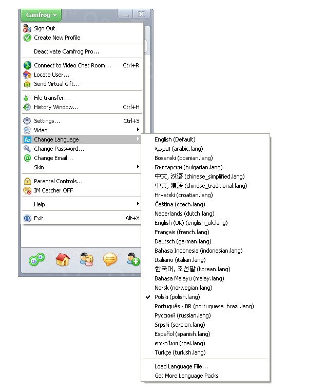Click the Settings gear icon
The image size is (326, 389).
[27, 121]
